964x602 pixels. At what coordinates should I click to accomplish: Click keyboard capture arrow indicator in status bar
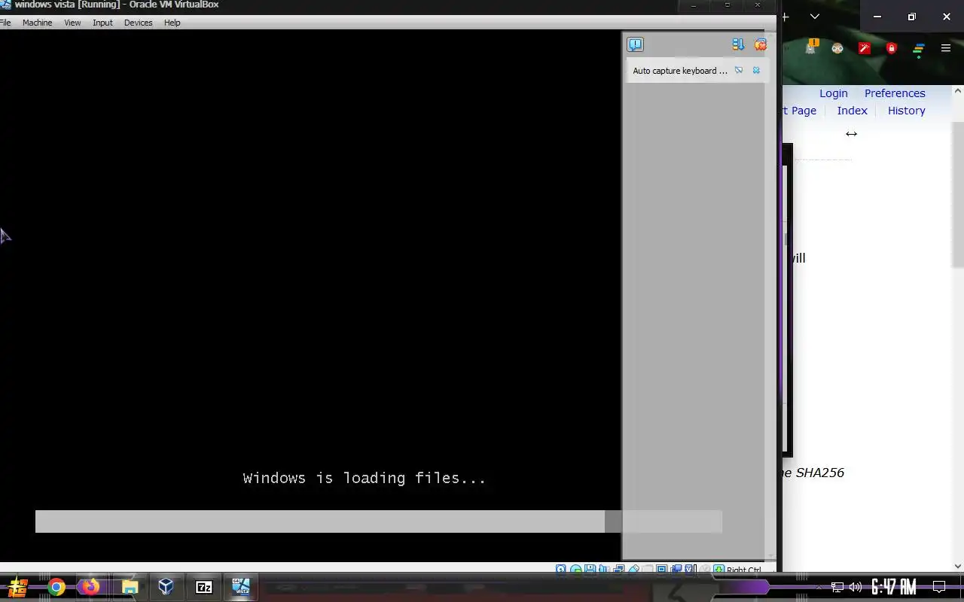pos(718,570)
